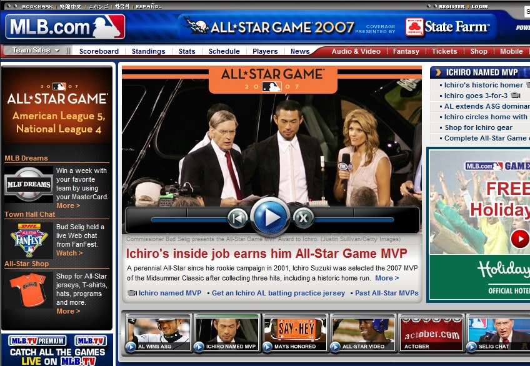Click video camera icon beside Ichiro named MVP
The height and width of the screenshot is (366, 530).
pyautogui.click(x=132, y=293)
